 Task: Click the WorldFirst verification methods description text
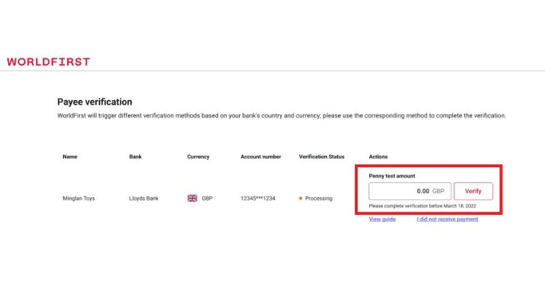point(281,116)
